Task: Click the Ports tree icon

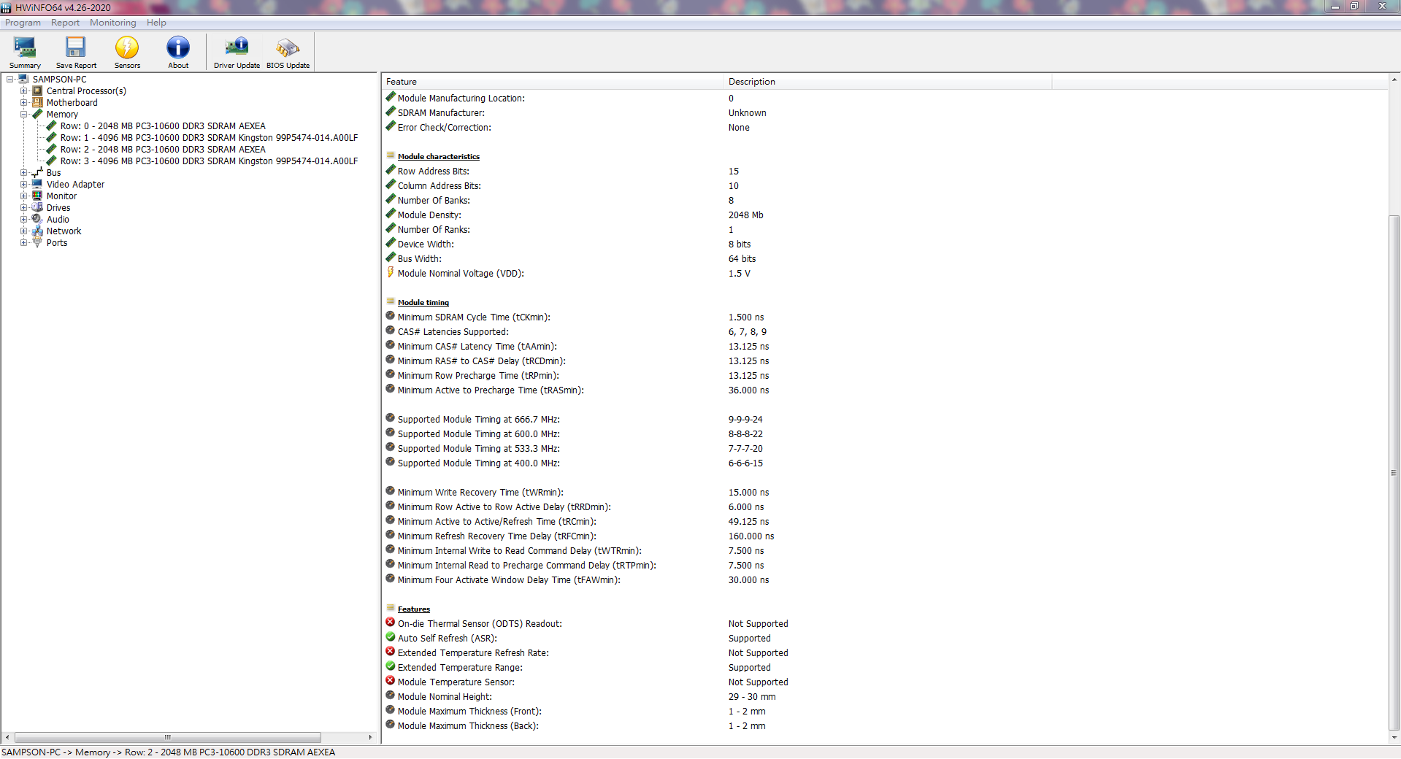Action: (x=37, y=242)
